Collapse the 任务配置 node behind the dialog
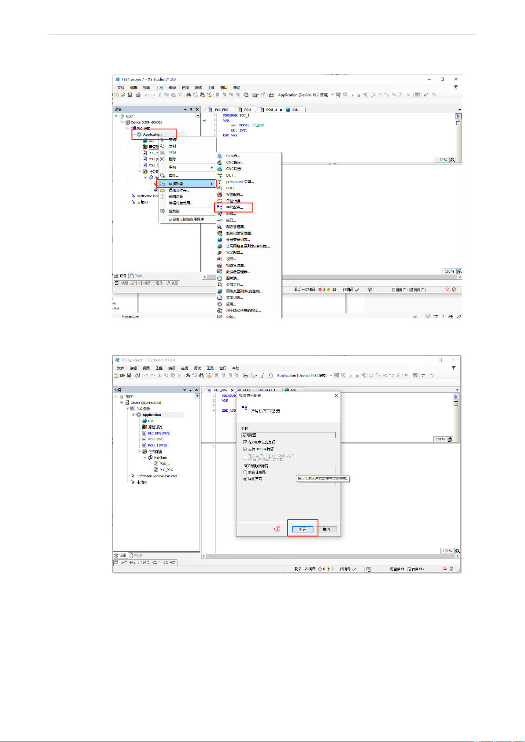Screen dimensions: 525x742 (139, 451)
